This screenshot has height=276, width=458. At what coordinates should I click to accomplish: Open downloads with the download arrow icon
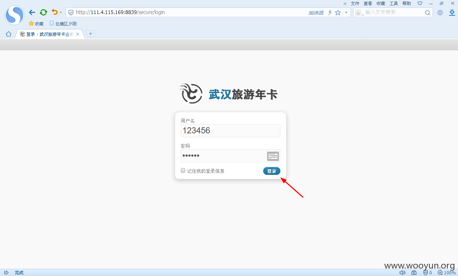coord(452,13)
